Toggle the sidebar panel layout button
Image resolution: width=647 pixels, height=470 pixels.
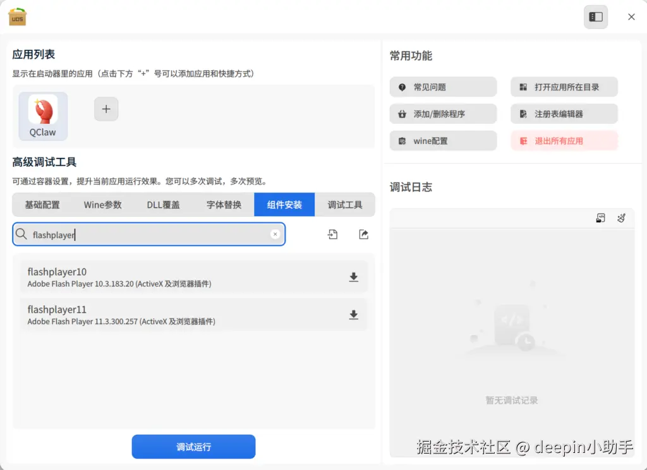click(595, 17)
